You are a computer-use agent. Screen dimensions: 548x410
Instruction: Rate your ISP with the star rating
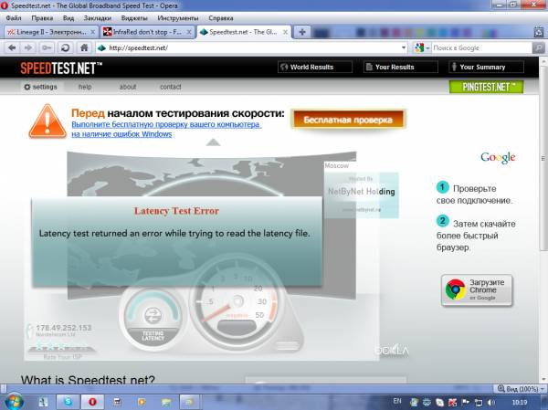click(x=61, y=348)
